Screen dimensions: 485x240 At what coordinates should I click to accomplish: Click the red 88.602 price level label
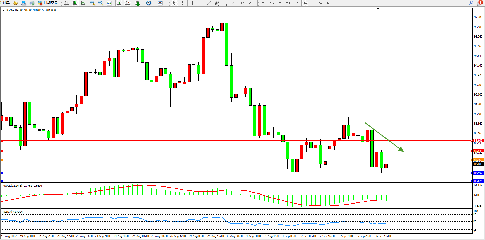click(x=478, y=141)
